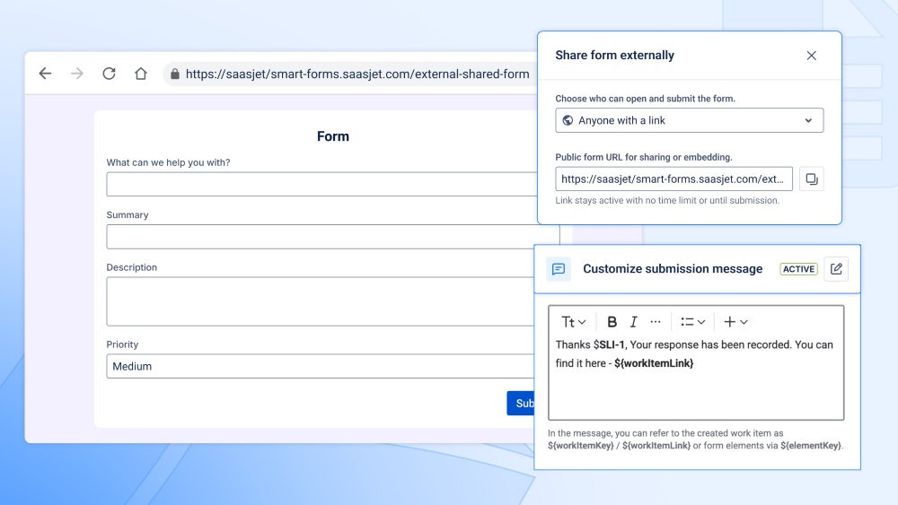
Task: Click the 'Form' title text
Action: 333,136
